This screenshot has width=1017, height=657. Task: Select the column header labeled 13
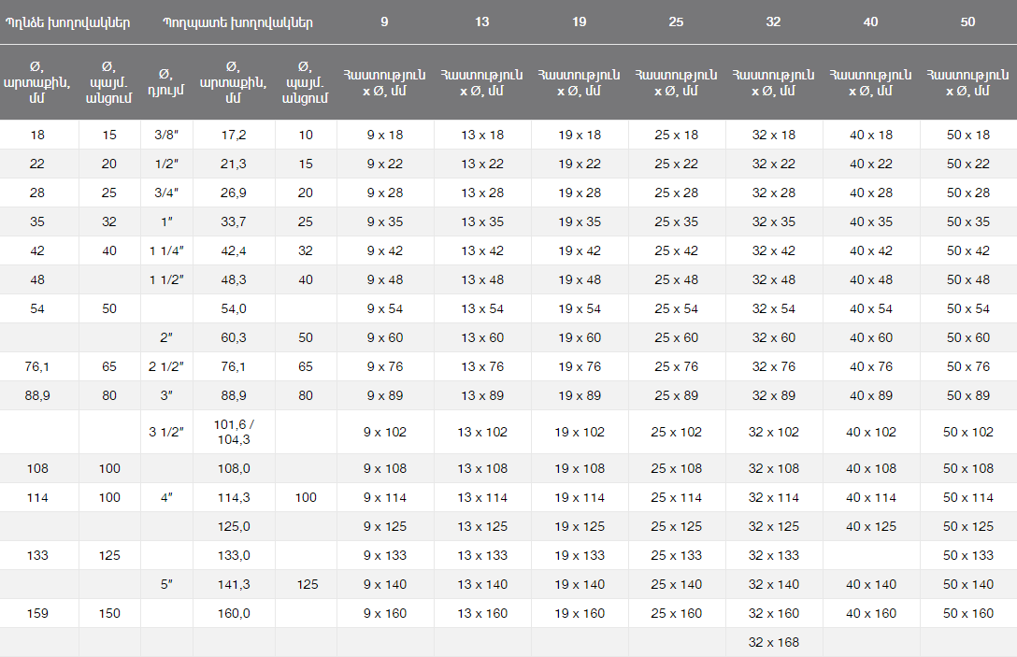tap(482, 21)
